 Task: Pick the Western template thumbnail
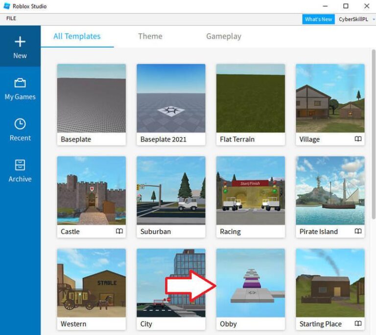[92, 283]
